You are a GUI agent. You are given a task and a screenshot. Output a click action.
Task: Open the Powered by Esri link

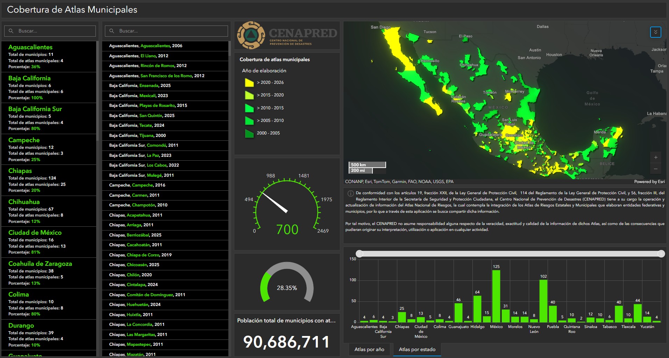click(x=649, y=182)
